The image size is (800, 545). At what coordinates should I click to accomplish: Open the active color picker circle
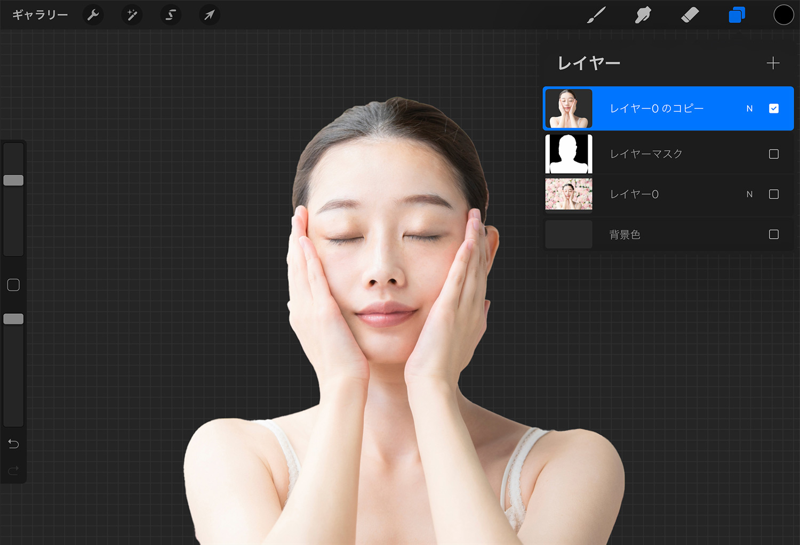tap(783, 15)
